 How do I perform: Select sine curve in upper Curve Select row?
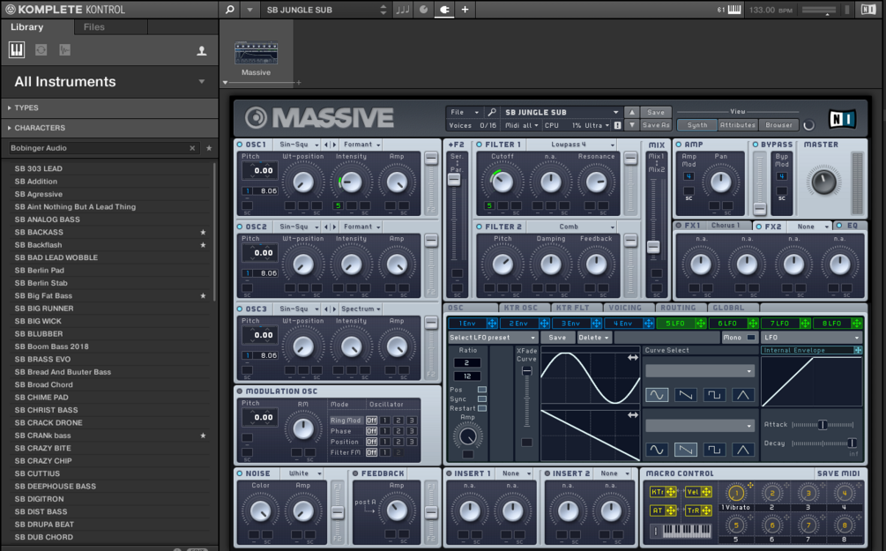point(657,395)
